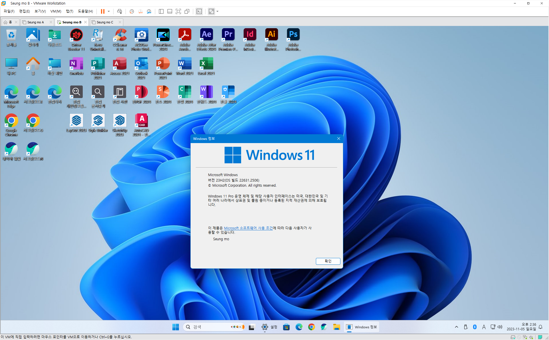Click the Send Ctrl+Alt+Del toolbar icon

point(120,11)
